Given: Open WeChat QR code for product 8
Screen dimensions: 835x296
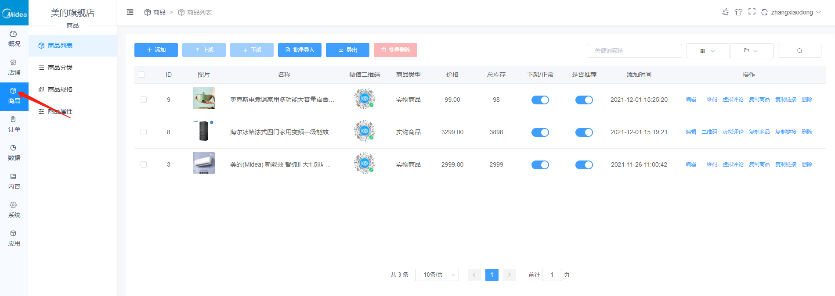Looking at the screenshot, I should [x=365, y=131].
